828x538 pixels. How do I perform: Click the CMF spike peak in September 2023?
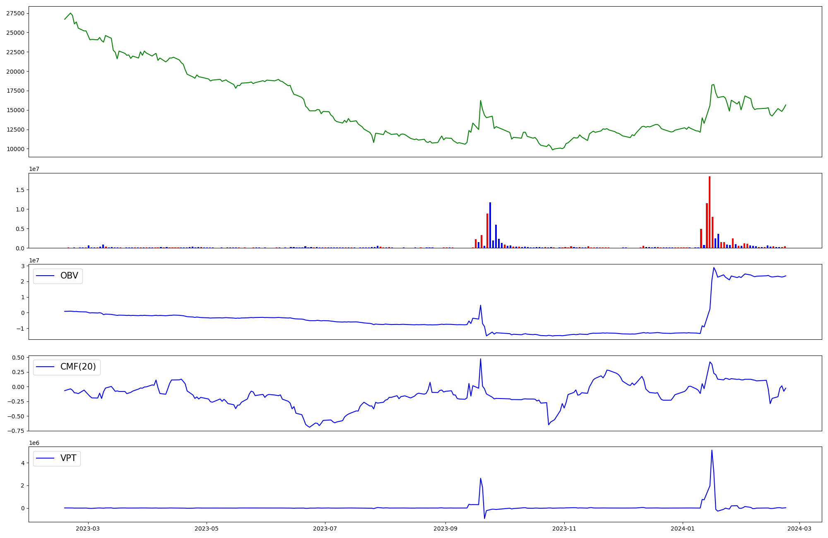tap(480, 359)
